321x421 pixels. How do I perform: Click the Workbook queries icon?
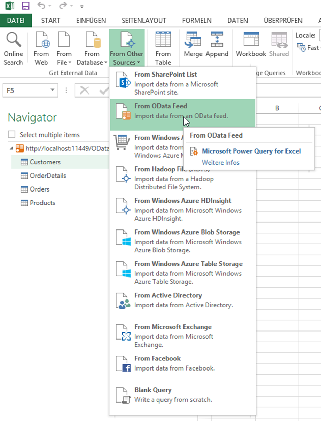[x=251, y=39]
